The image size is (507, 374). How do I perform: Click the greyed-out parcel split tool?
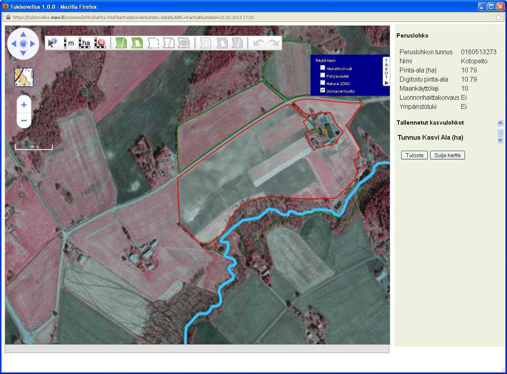(237, 43)
